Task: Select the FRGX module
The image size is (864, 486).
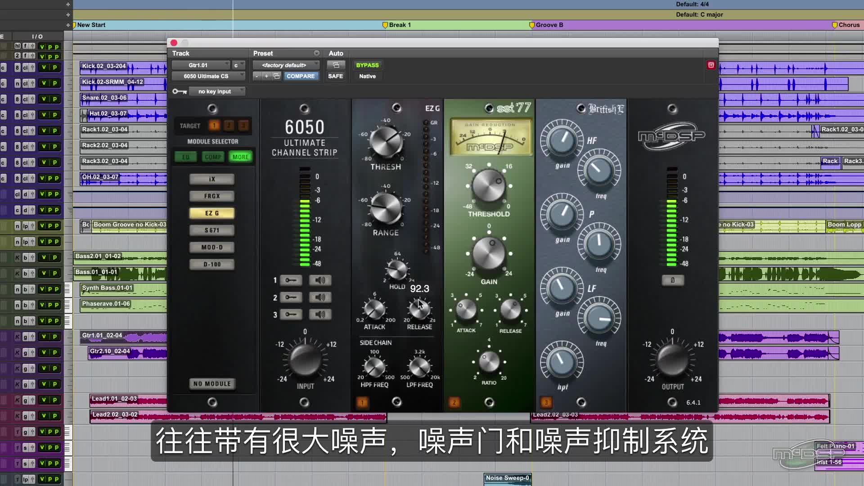Action: click(x=212, y=196)
